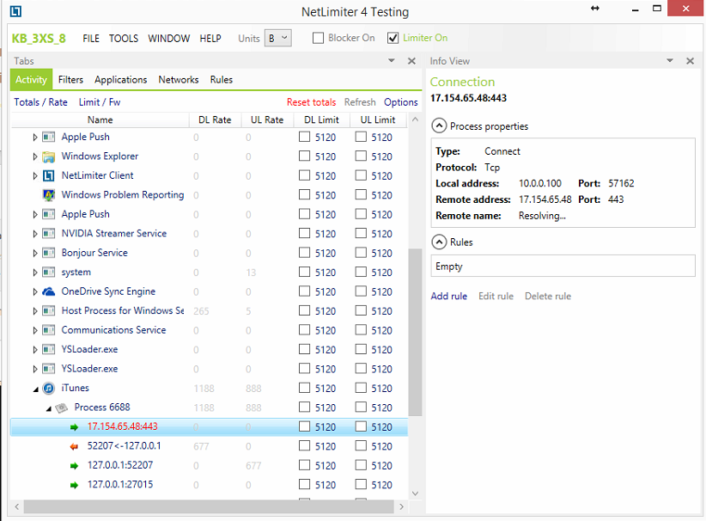The height and width of the screenshot is (521, 706).
Task: Click the horizontal scrollbar right arrow
Action: pyautogui.click(x=402, y=506)
